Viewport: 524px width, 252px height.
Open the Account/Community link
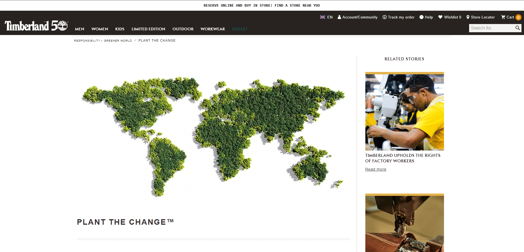360,17
